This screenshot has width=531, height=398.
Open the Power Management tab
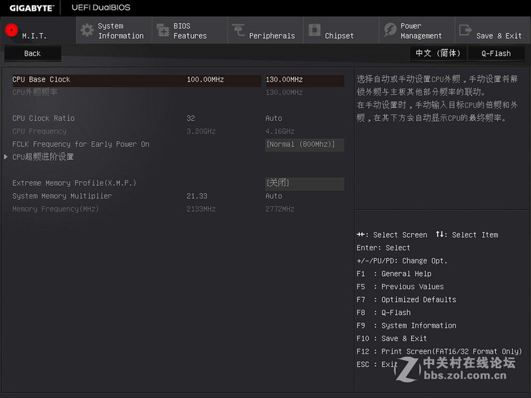point(420,31)
